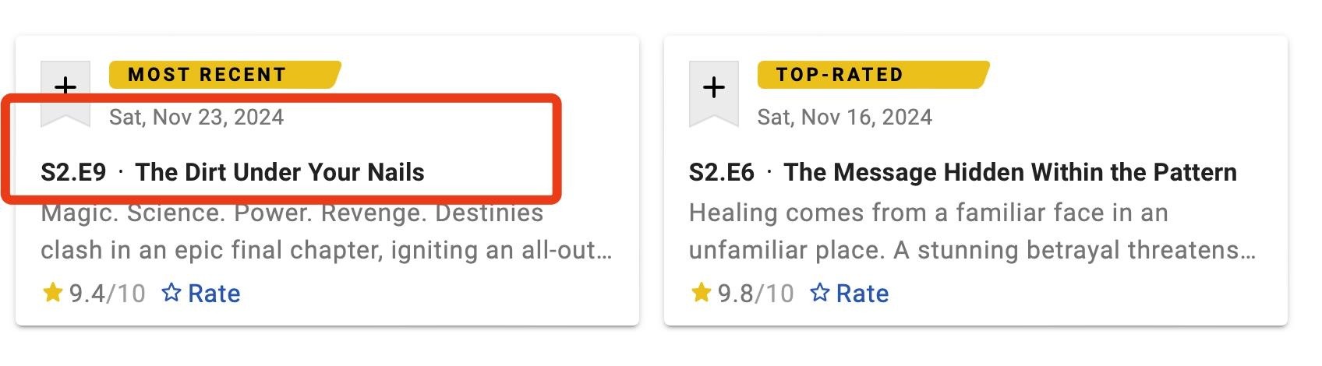The image size is (1322, 366).
Task: Expand the truncated 'Magic. Science. Power.' description
Action: point(326,231)
